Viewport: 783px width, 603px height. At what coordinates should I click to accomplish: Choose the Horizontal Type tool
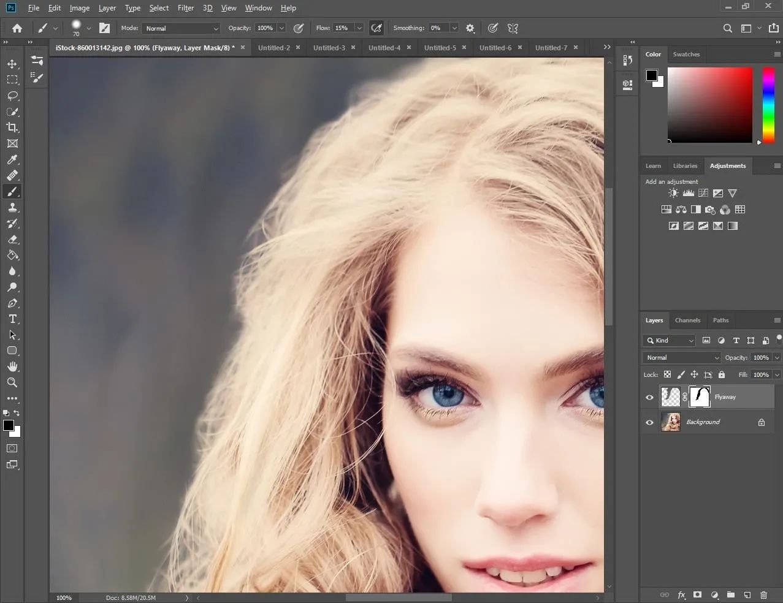point(12,319)
